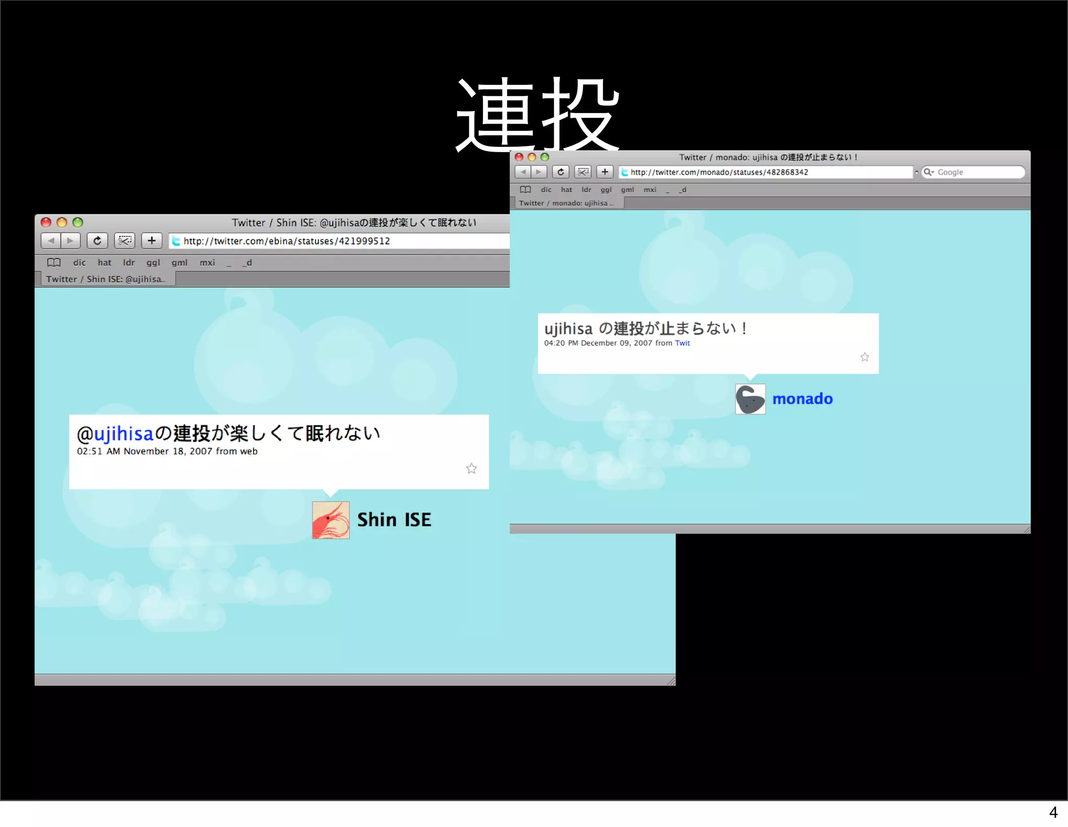Click web clip scissors icon in left window
This screenshot has height=827, width=1068.
(125, 241)
